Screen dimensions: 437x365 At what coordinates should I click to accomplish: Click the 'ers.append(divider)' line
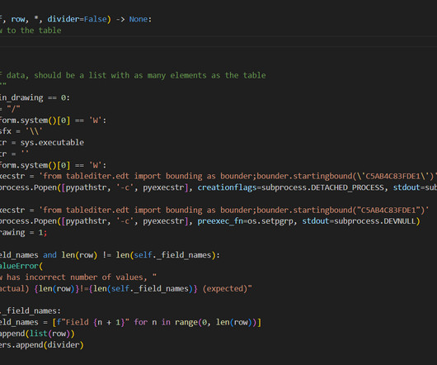tap(42, 345)
